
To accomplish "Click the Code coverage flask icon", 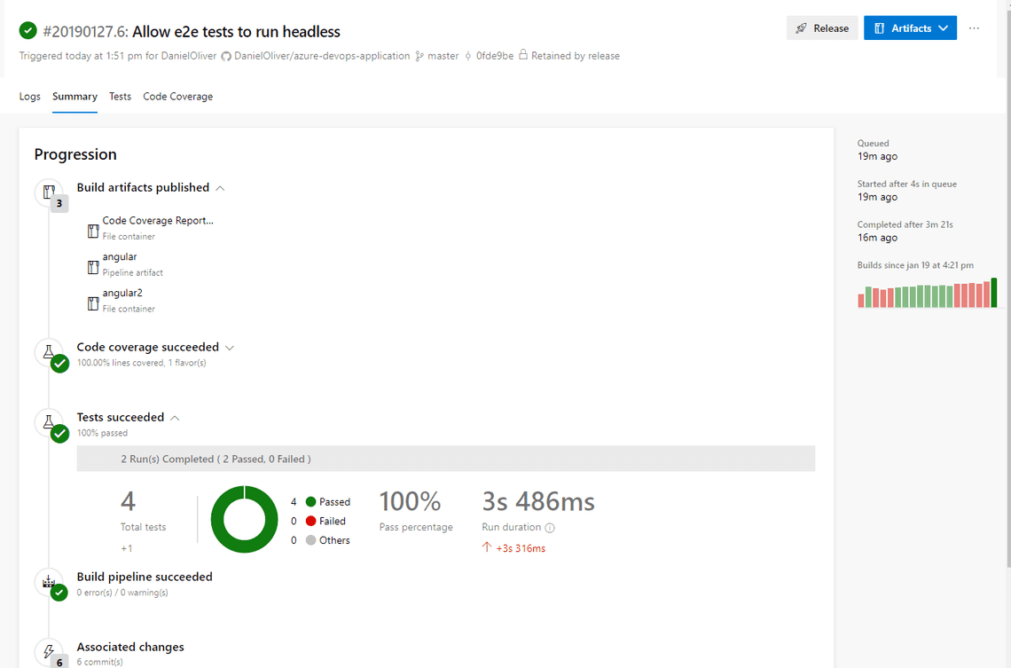I will click(x=49, y=352).
